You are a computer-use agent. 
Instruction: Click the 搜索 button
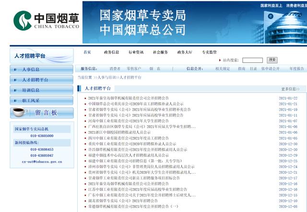272,60
